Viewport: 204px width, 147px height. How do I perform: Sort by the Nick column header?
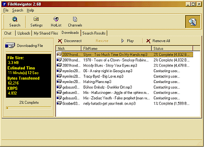[x=69, y=48]
